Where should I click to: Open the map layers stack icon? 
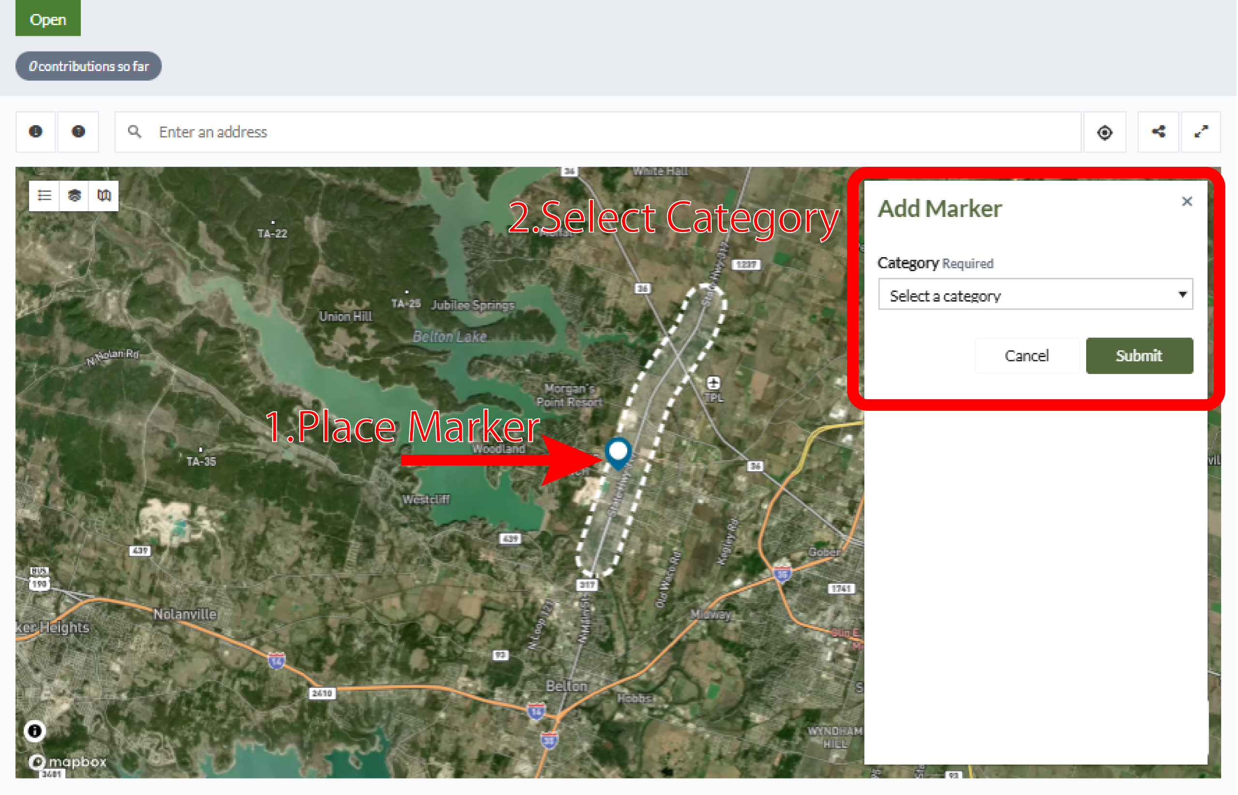pyautogui.click(x=74, y=196)
